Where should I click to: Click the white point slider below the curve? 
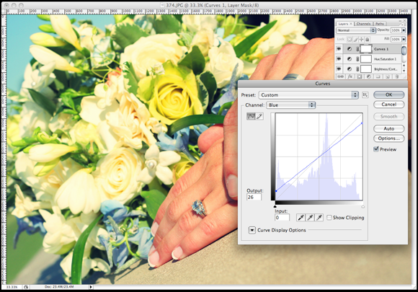(x=363, y=207)
